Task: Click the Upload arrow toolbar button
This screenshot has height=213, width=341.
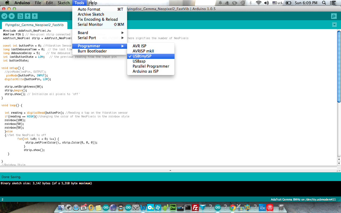Action: point(11,16)
